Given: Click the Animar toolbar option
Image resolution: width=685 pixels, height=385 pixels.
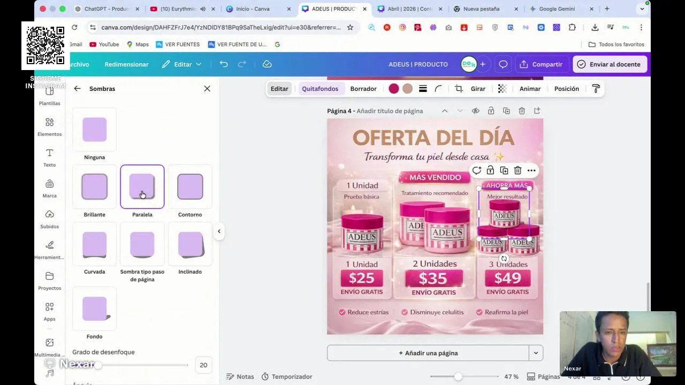Looking at the screenshot, I should [530, 89].
